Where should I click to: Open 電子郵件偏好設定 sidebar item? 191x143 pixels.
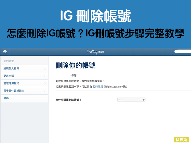point(24,91)
